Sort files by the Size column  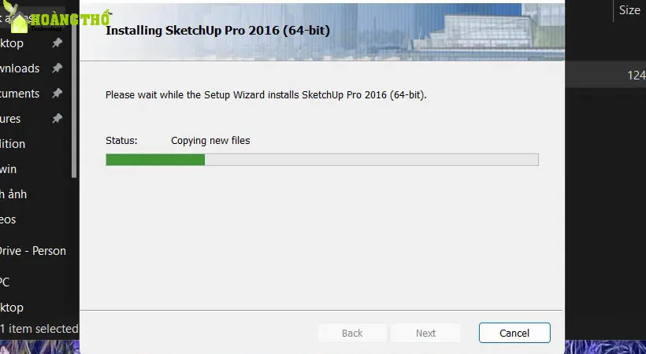coord(629,10)
